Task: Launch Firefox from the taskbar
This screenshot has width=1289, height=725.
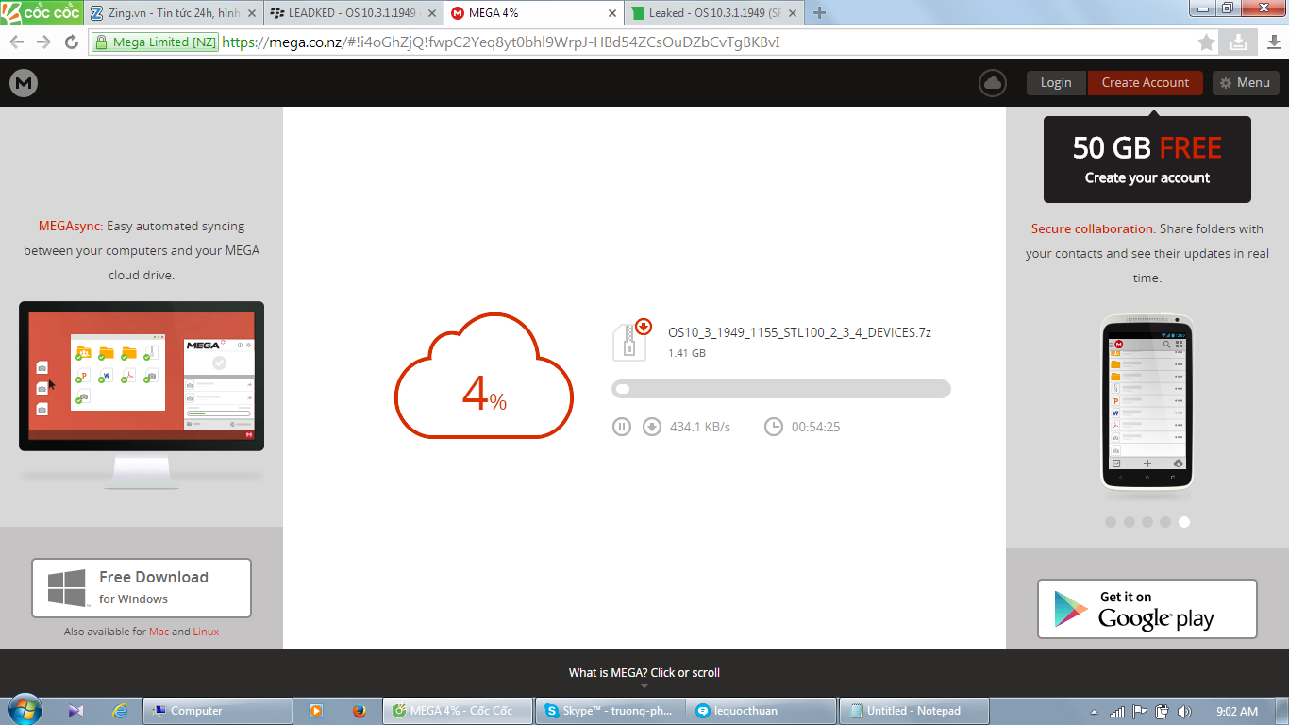Action: tap(359, 711)
